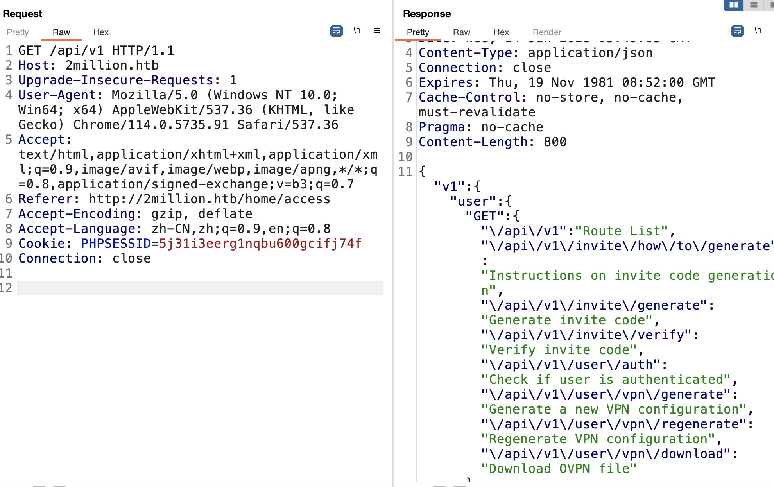This screenshot has height=487, width=774.
Task: Click the GET /api/v1 request line
Action: [x=96, y=50]
